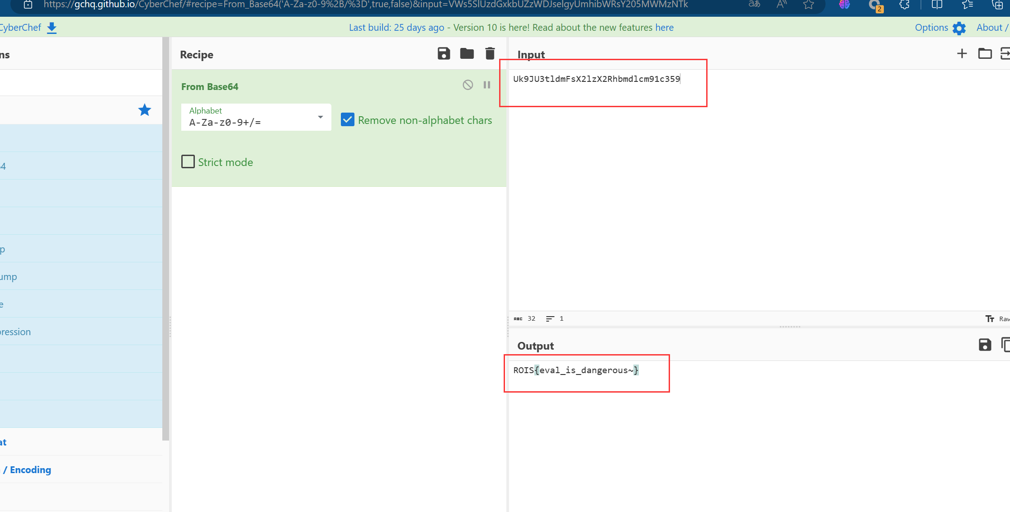Expand the Alphabet dropdown

pos(320,117)
